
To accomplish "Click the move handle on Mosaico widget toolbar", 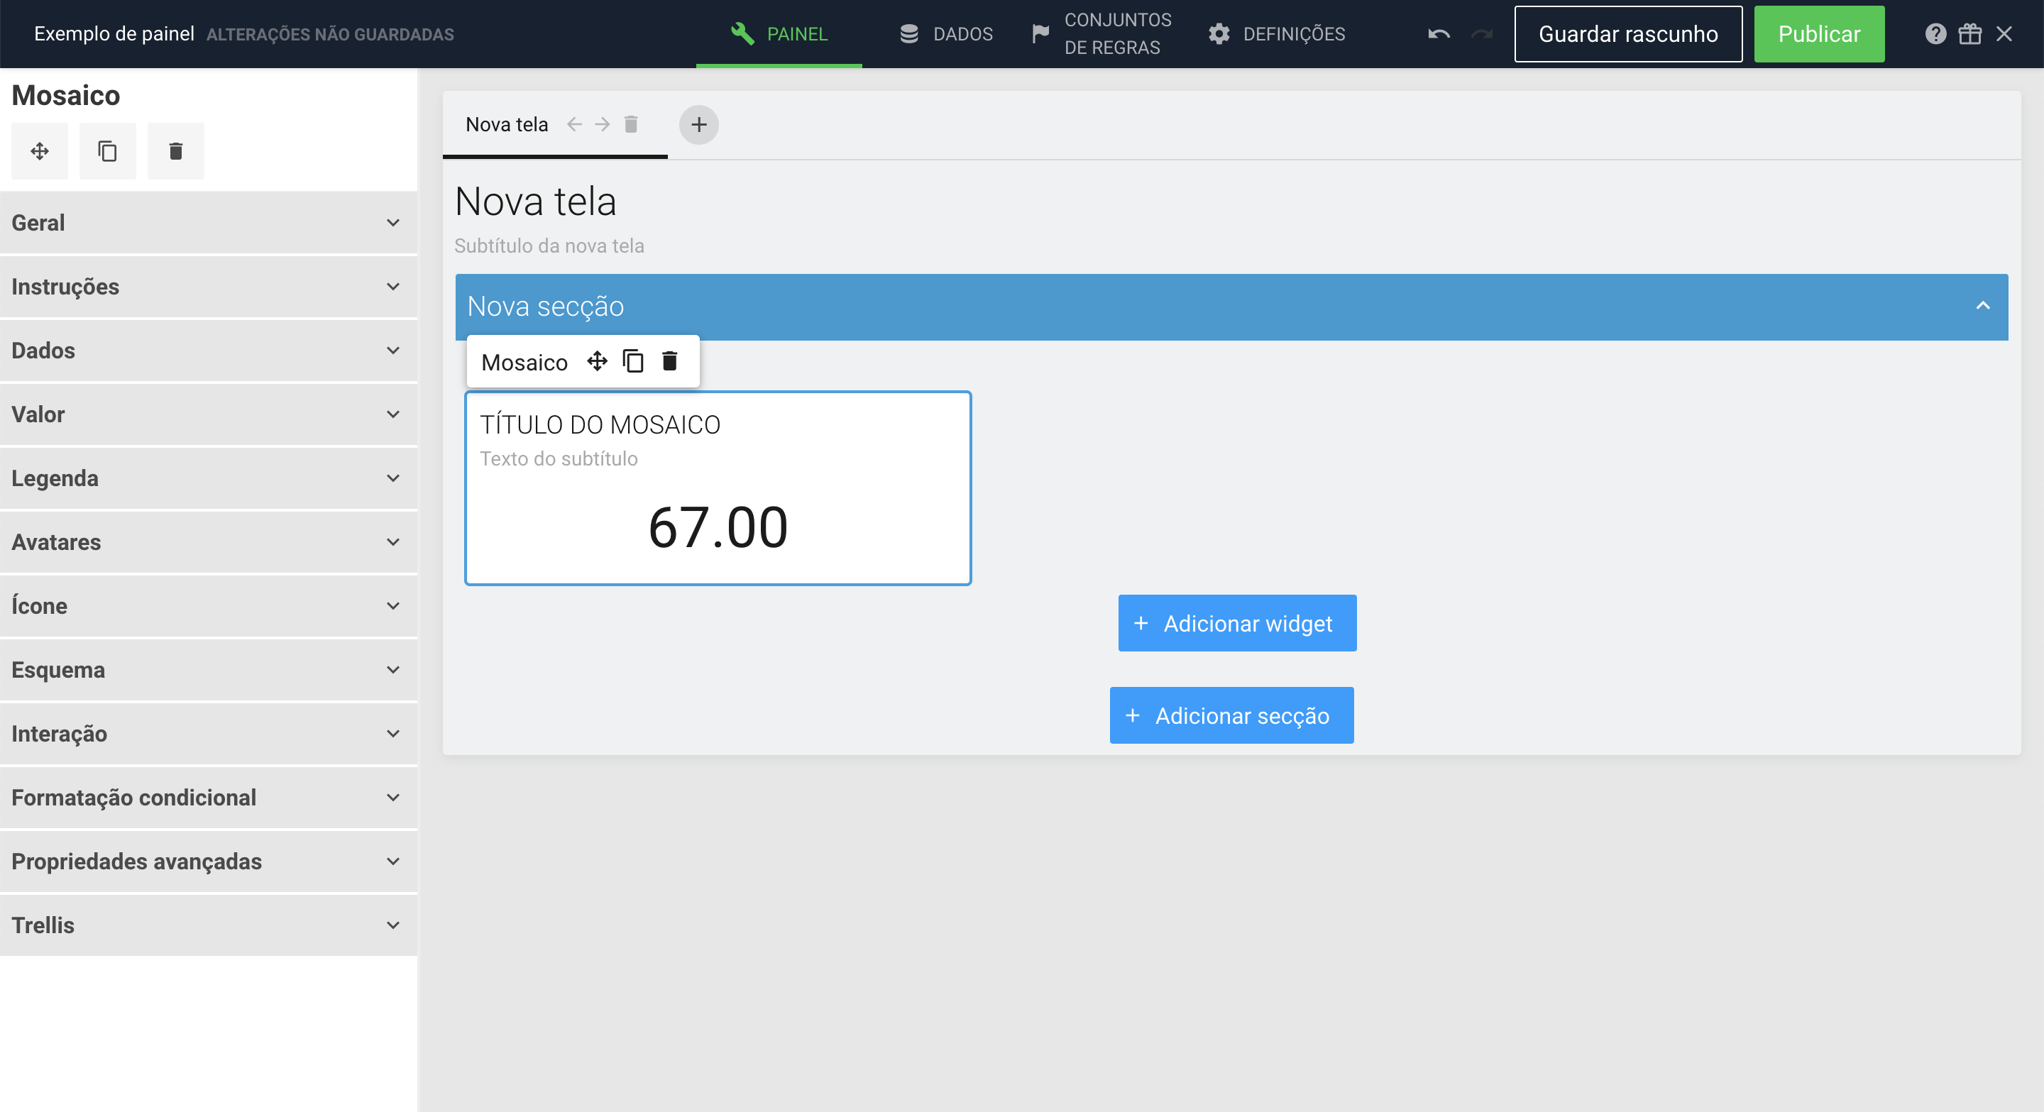I will [x=598, y=362].
